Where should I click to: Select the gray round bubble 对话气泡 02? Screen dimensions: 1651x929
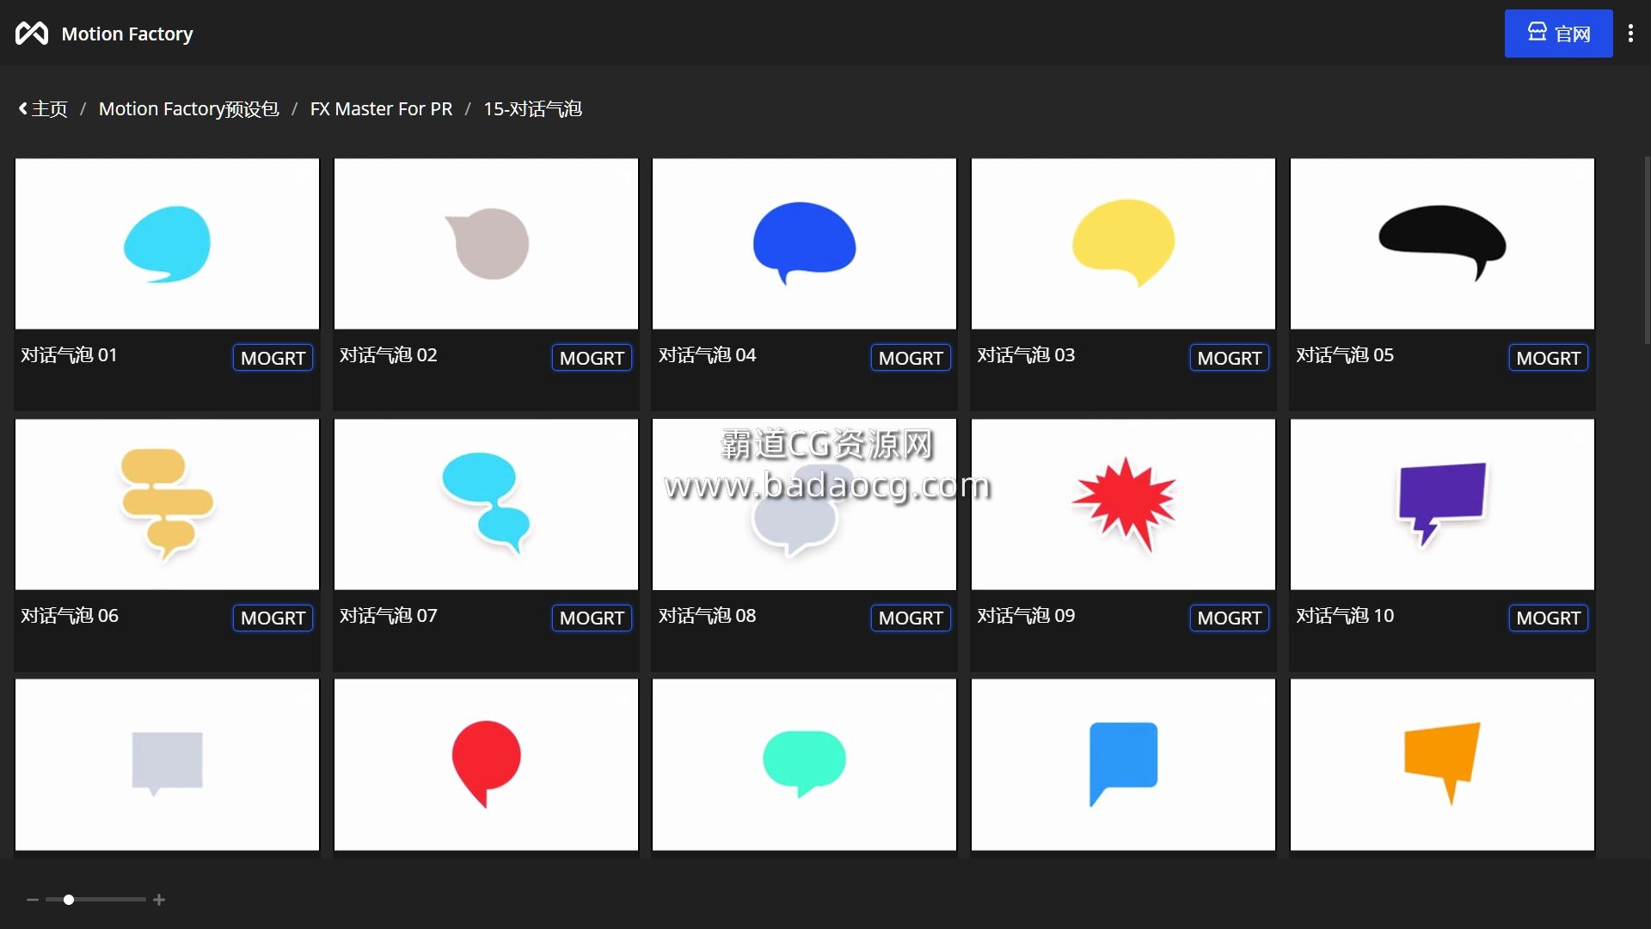point(486,243)
